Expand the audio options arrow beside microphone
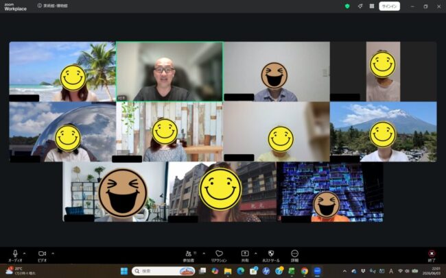The image size is (446, 278). pos(24,253)
